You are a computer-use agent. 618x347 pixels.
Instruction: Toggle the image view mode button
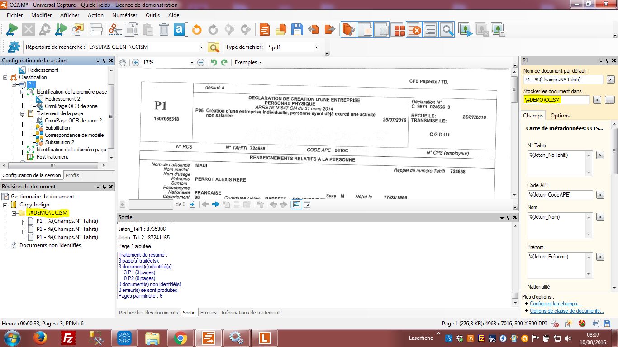tap(296, 204)
